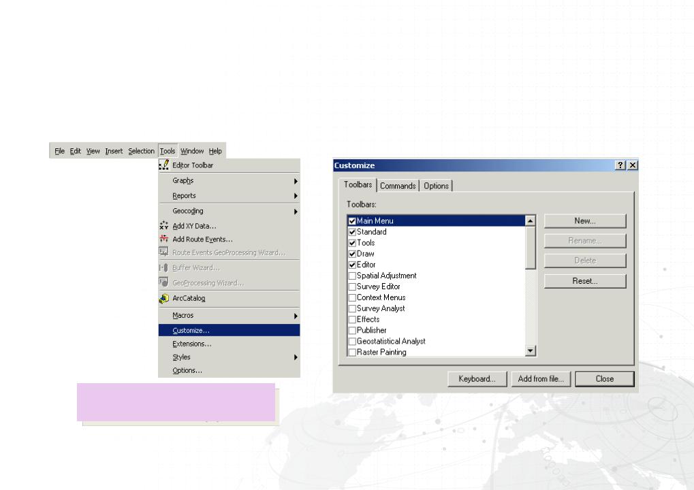Image resolution: width=694 pixels, height=490 pixels.
Task: Switch to the Commands tab
Action: pyautogui.click(x=398, y=186)
